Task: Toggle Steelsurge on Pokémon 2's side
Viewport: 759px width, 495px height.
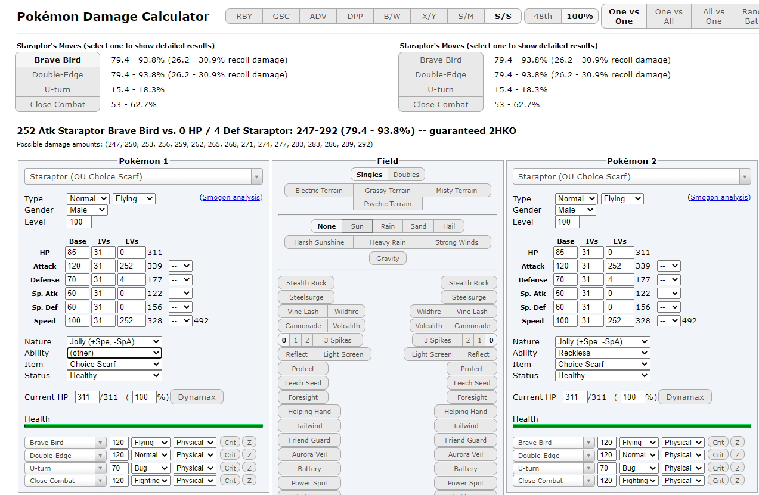Action: point(469,297)
